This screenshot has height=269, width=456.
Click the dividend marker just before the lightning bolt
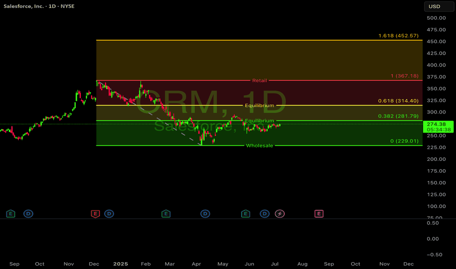264,214
